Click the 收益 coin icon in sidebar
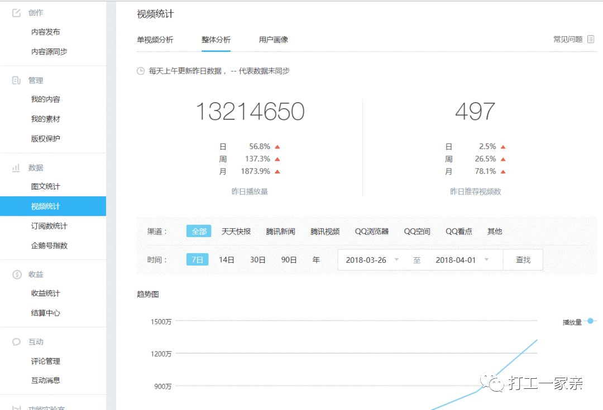 17,274
